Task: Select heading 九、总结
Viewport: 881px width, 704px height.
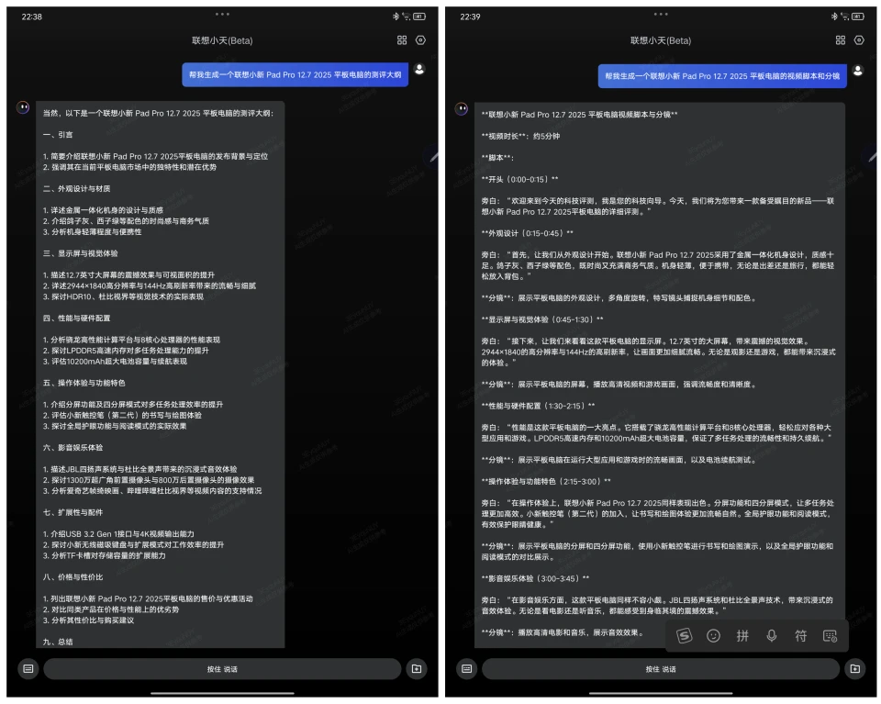Action: [58, 642]
